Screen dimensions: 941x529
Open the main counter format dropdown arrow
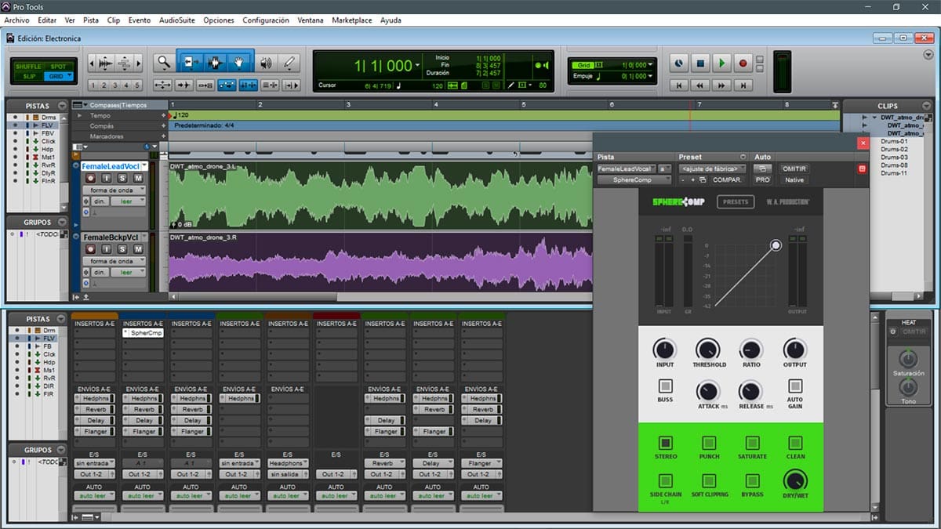pyautogui.click(x=418, y=66)
